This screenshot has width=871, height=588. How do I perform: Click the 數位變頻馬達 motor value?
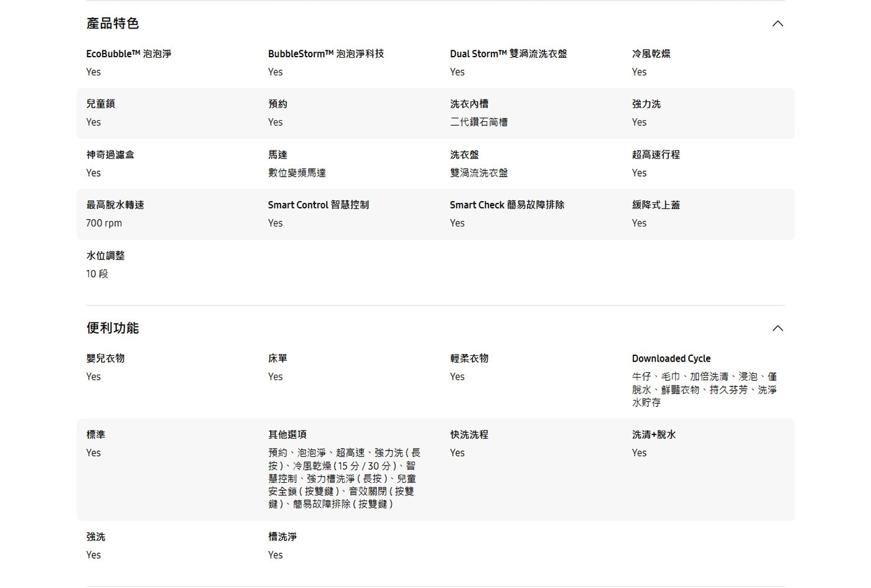pyautogui.click(x=297, y=173)
